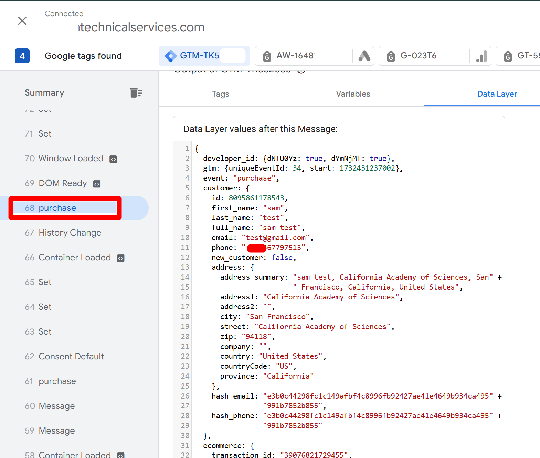Close the Tag Assistant debug panel
Viewport: 540px width, 458px height.
point(22,21)
